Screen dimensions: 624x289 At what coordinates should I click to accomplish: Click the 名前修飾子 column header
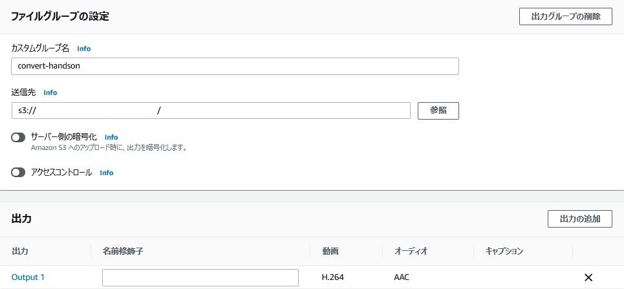click(x=123, y=252)
